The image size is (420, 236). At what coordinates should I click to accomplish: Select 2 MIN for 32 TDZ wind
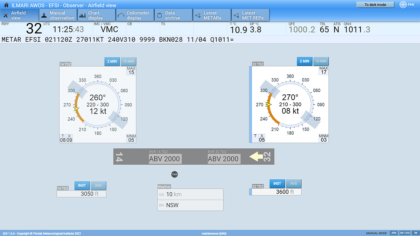tap(304, 61)
